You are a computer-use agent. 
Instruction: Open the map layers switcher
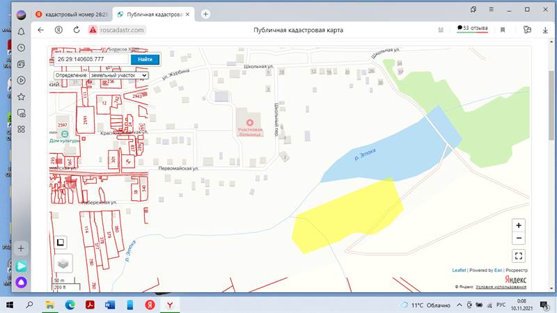coord(63,264)
